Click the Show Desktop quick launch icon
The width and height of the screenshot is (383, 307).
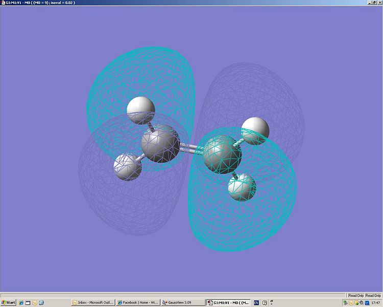pyautogui.click(x=28, y=303)
